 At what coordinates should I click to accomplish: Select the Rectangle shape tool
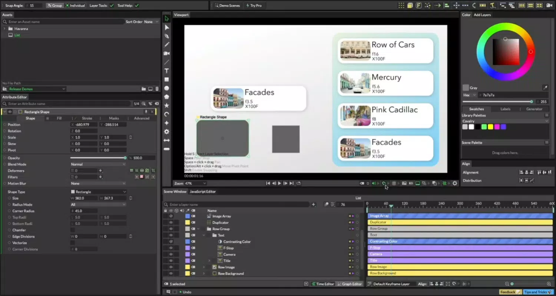pos(167,80)
